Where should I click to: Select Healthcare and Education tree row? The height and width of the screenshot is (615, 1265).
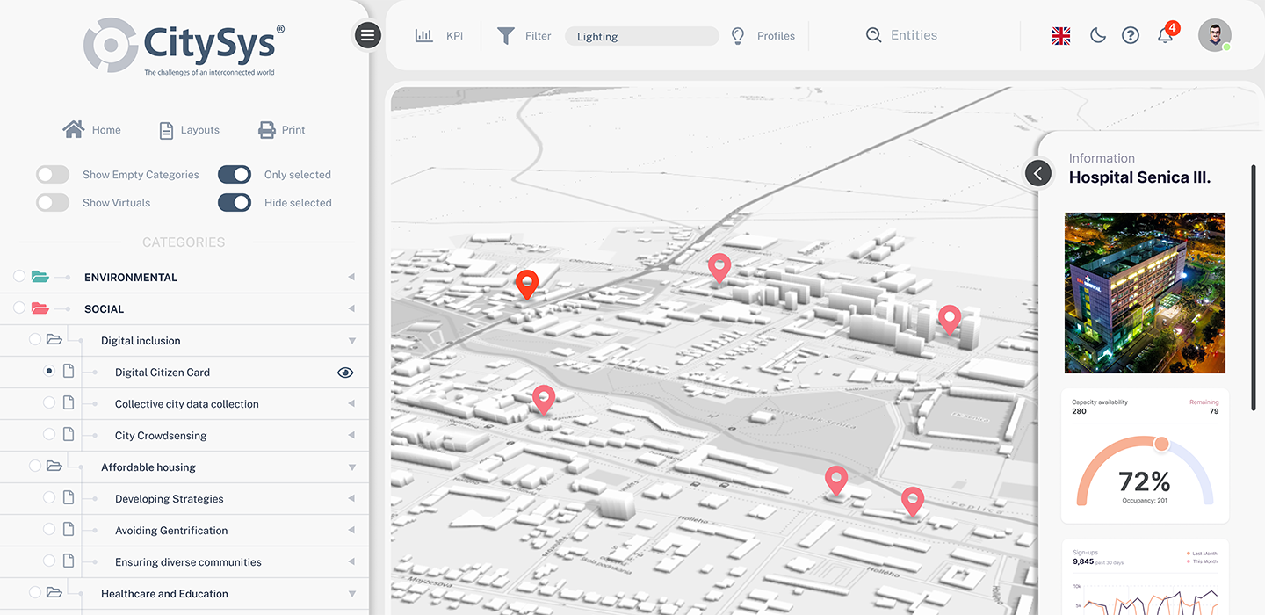point(184,594)
